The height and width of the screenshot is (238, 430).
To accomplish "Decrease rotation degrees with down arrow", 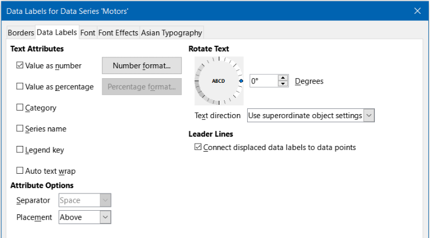I will [x=283, y=84].
